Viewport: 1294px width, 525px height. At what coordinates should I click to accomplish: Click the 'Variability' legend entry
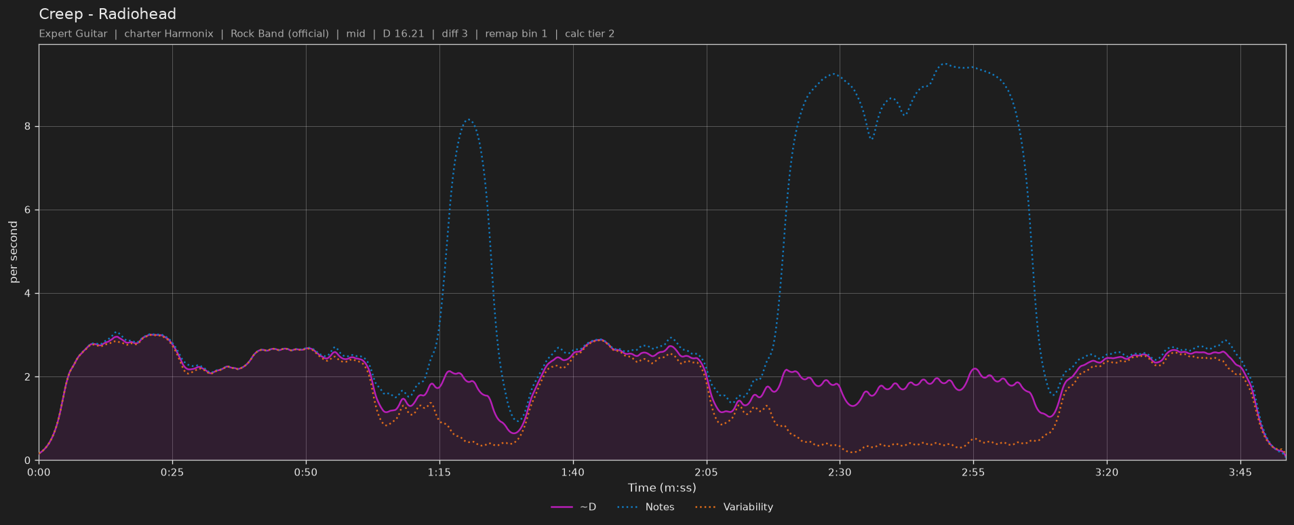click(734, 507)
